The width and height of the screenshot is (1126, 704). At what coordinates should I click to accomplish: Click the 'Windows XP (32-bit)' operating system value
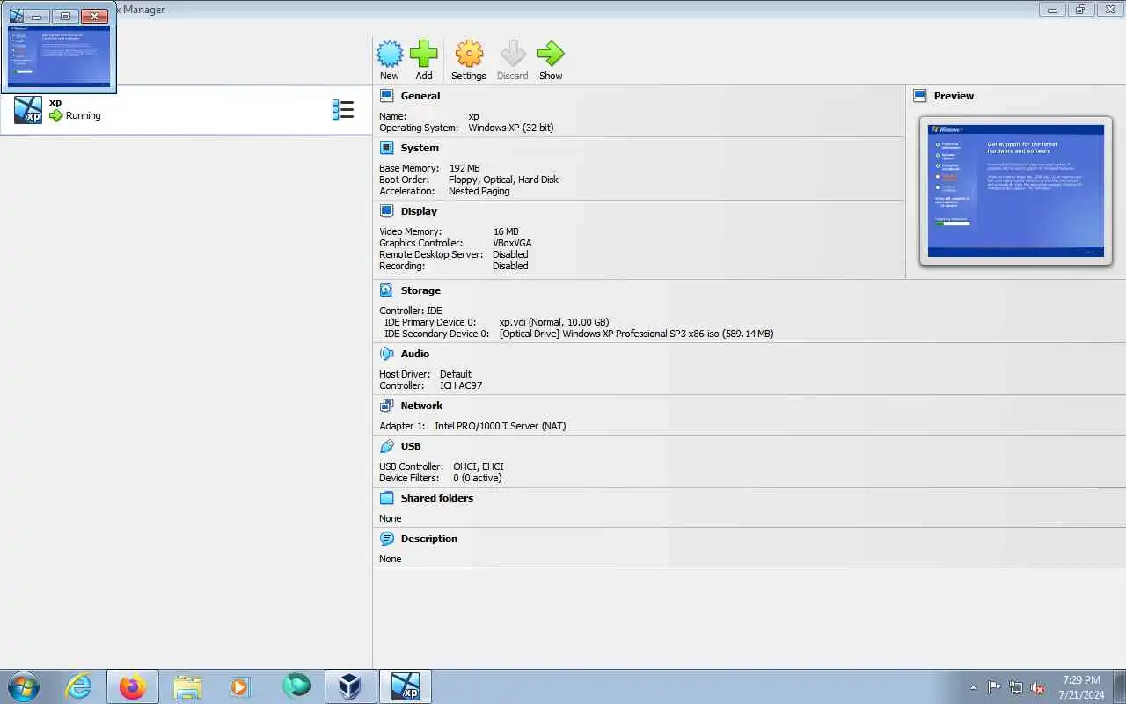click(511, 128)
